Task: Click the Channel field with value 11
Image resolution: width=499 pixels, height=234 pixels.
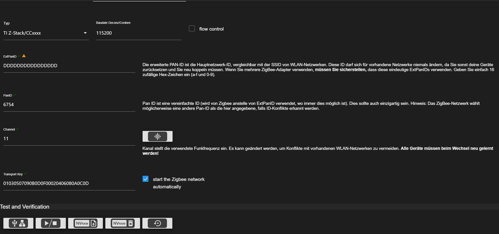Action: (69, 139)
